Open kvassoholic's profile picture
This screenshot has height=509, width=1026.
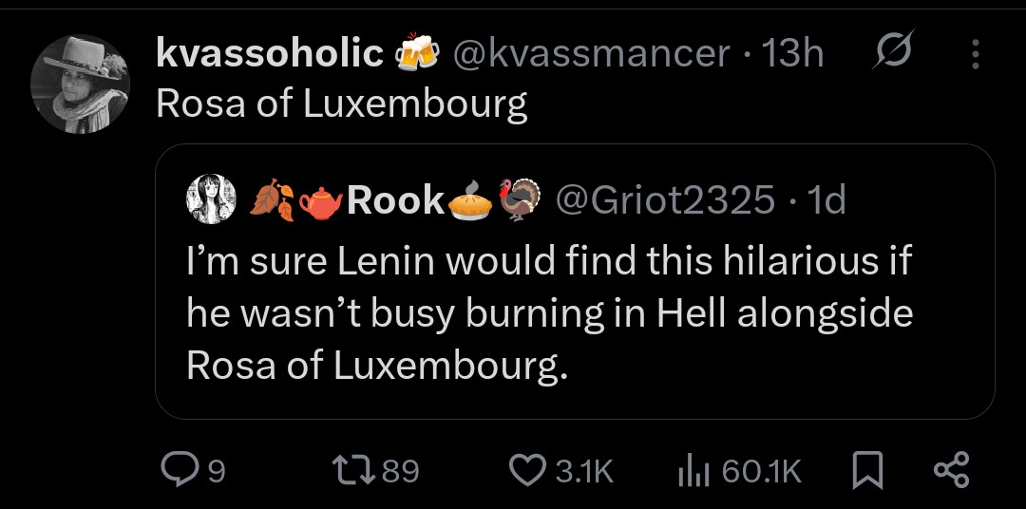pos(80,85)
